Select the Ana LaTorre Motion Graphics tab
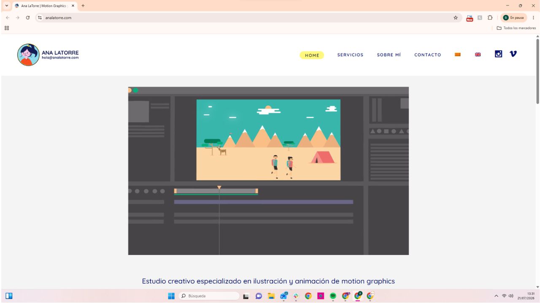Viewport: 540px width, 303px height. (44, 5)
